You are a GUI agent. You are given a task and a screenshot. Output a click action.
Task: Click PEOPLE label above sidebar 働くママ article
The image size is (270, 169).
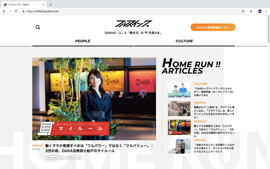pyautogui.click(x=200, y=122)
